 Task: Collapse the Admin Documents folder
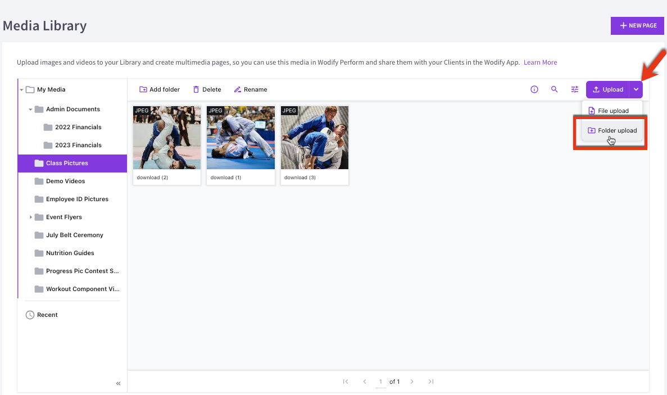click(30, 109)
